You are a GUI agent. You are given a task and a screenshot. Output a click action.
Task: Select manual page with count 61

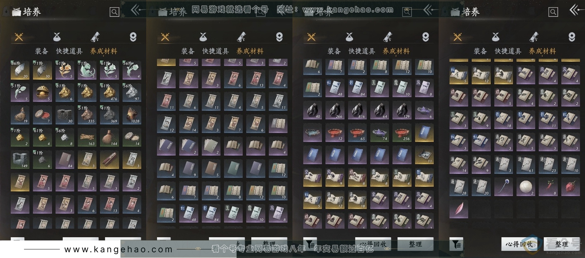point(526,164)
